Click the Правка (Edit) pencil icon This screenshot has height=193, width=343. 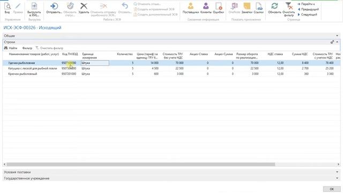(x=18, y=8)
